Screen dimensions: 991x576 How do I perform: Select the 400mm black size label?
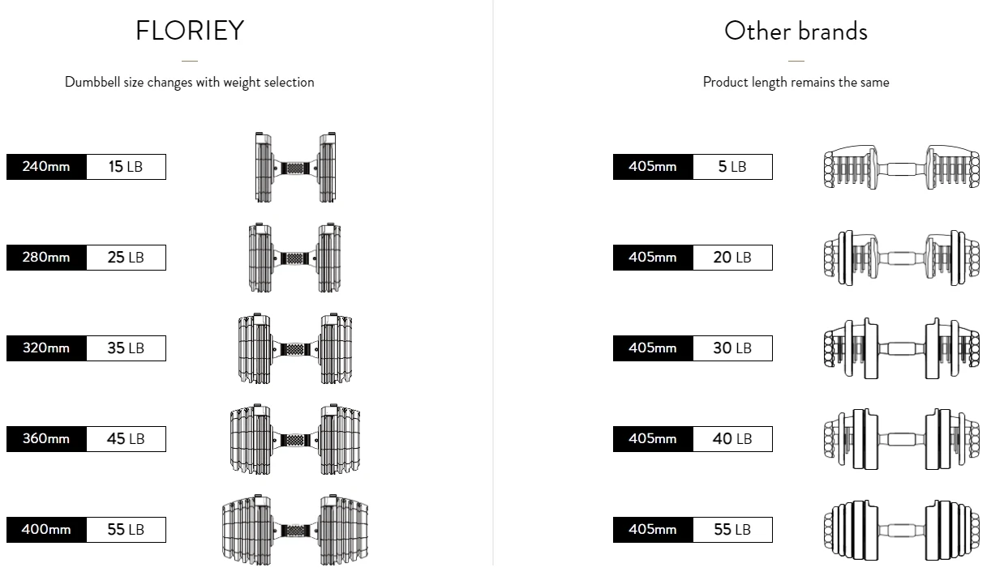46,530
